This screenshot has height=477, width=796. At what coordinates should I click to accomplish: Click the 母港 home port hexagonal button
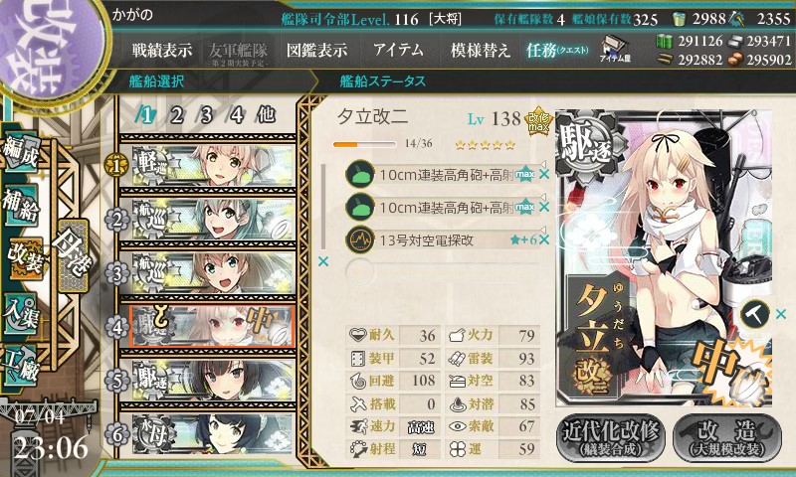[73, 256]
